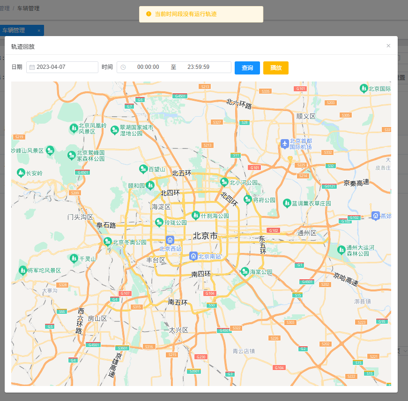Select the park icon at 什刹海公园
Screen dimensions: 408x401
click(x=196, y=215)
